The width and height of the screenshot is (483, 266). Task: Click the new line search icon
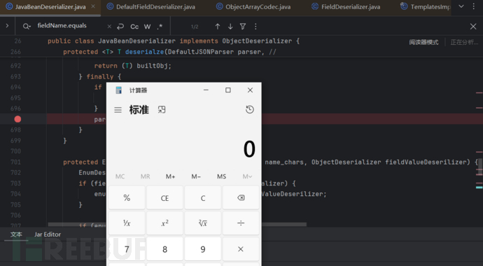tap(120, 27)
